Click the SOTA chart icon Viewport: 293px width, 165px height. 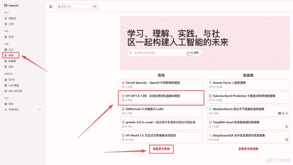[6, 80]
